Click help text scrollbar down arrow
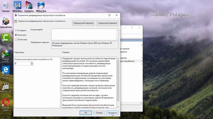The height and width of the screenshot is (119, 213). (x=118, y=107)
